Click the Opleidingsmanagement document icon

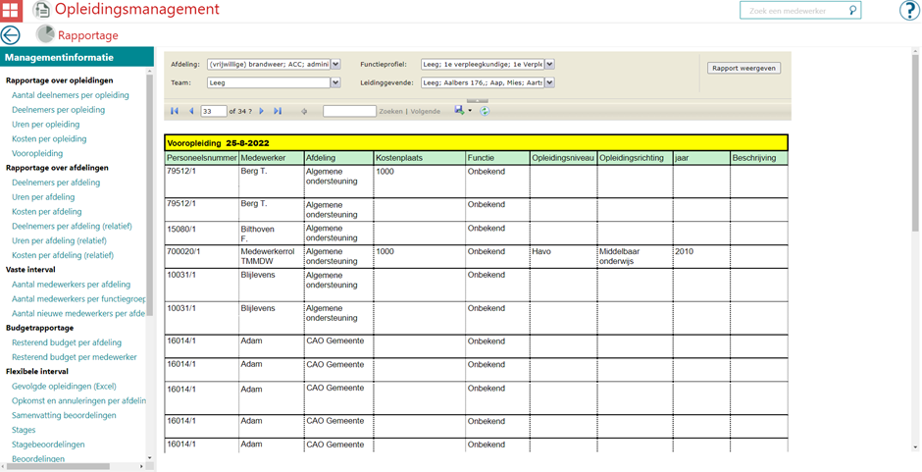pos(41,10)
